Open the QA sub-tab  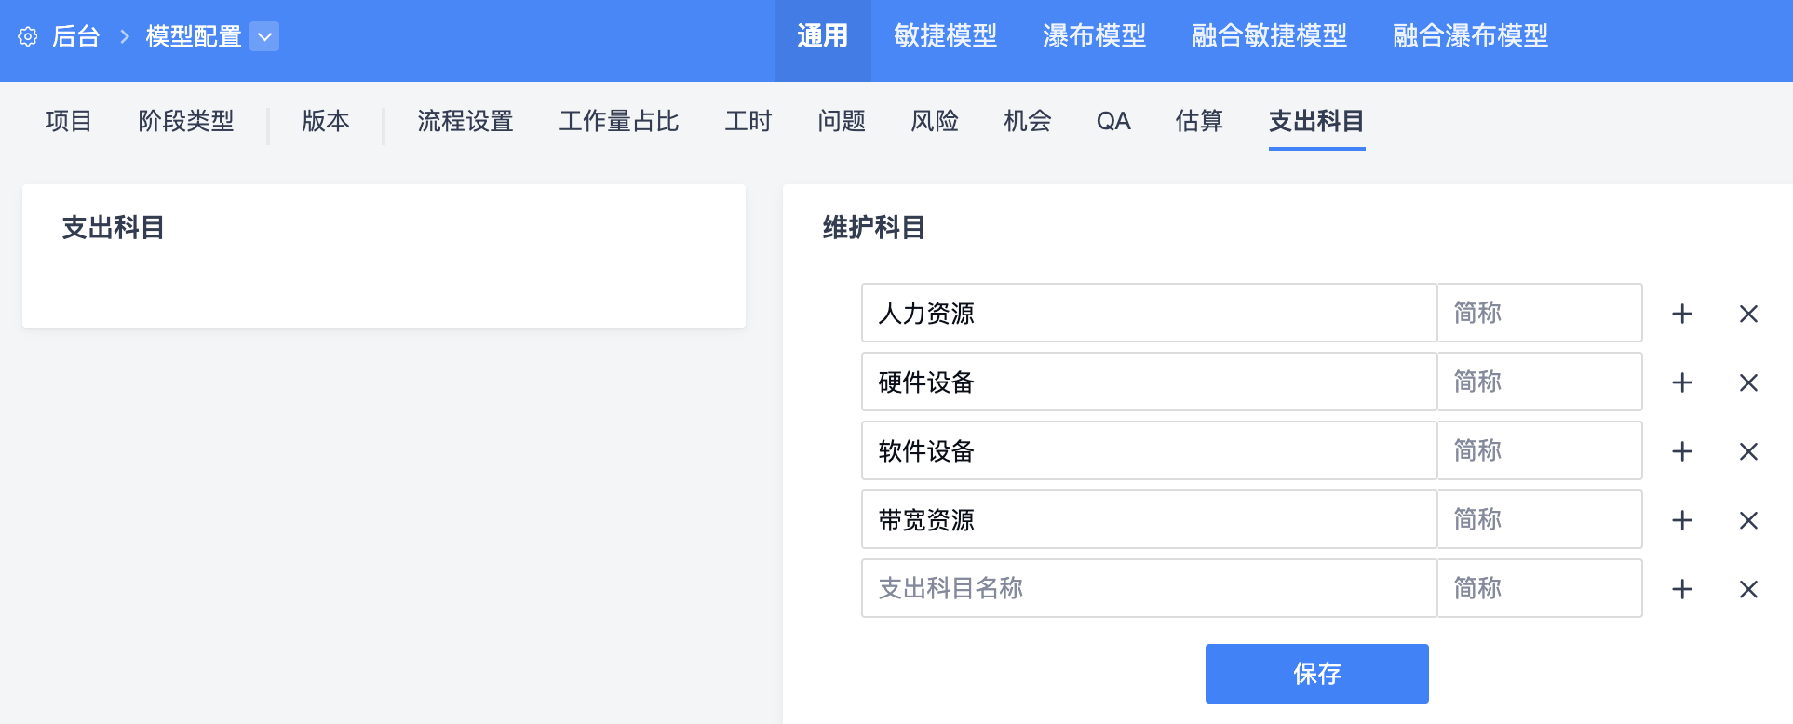coord(1113,121)
